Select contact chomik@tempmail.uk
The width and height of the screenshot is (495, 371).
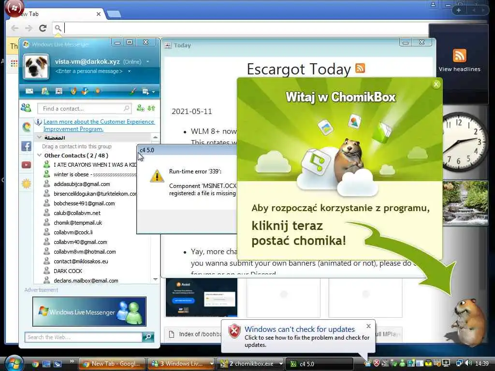[x=78, y=223]
